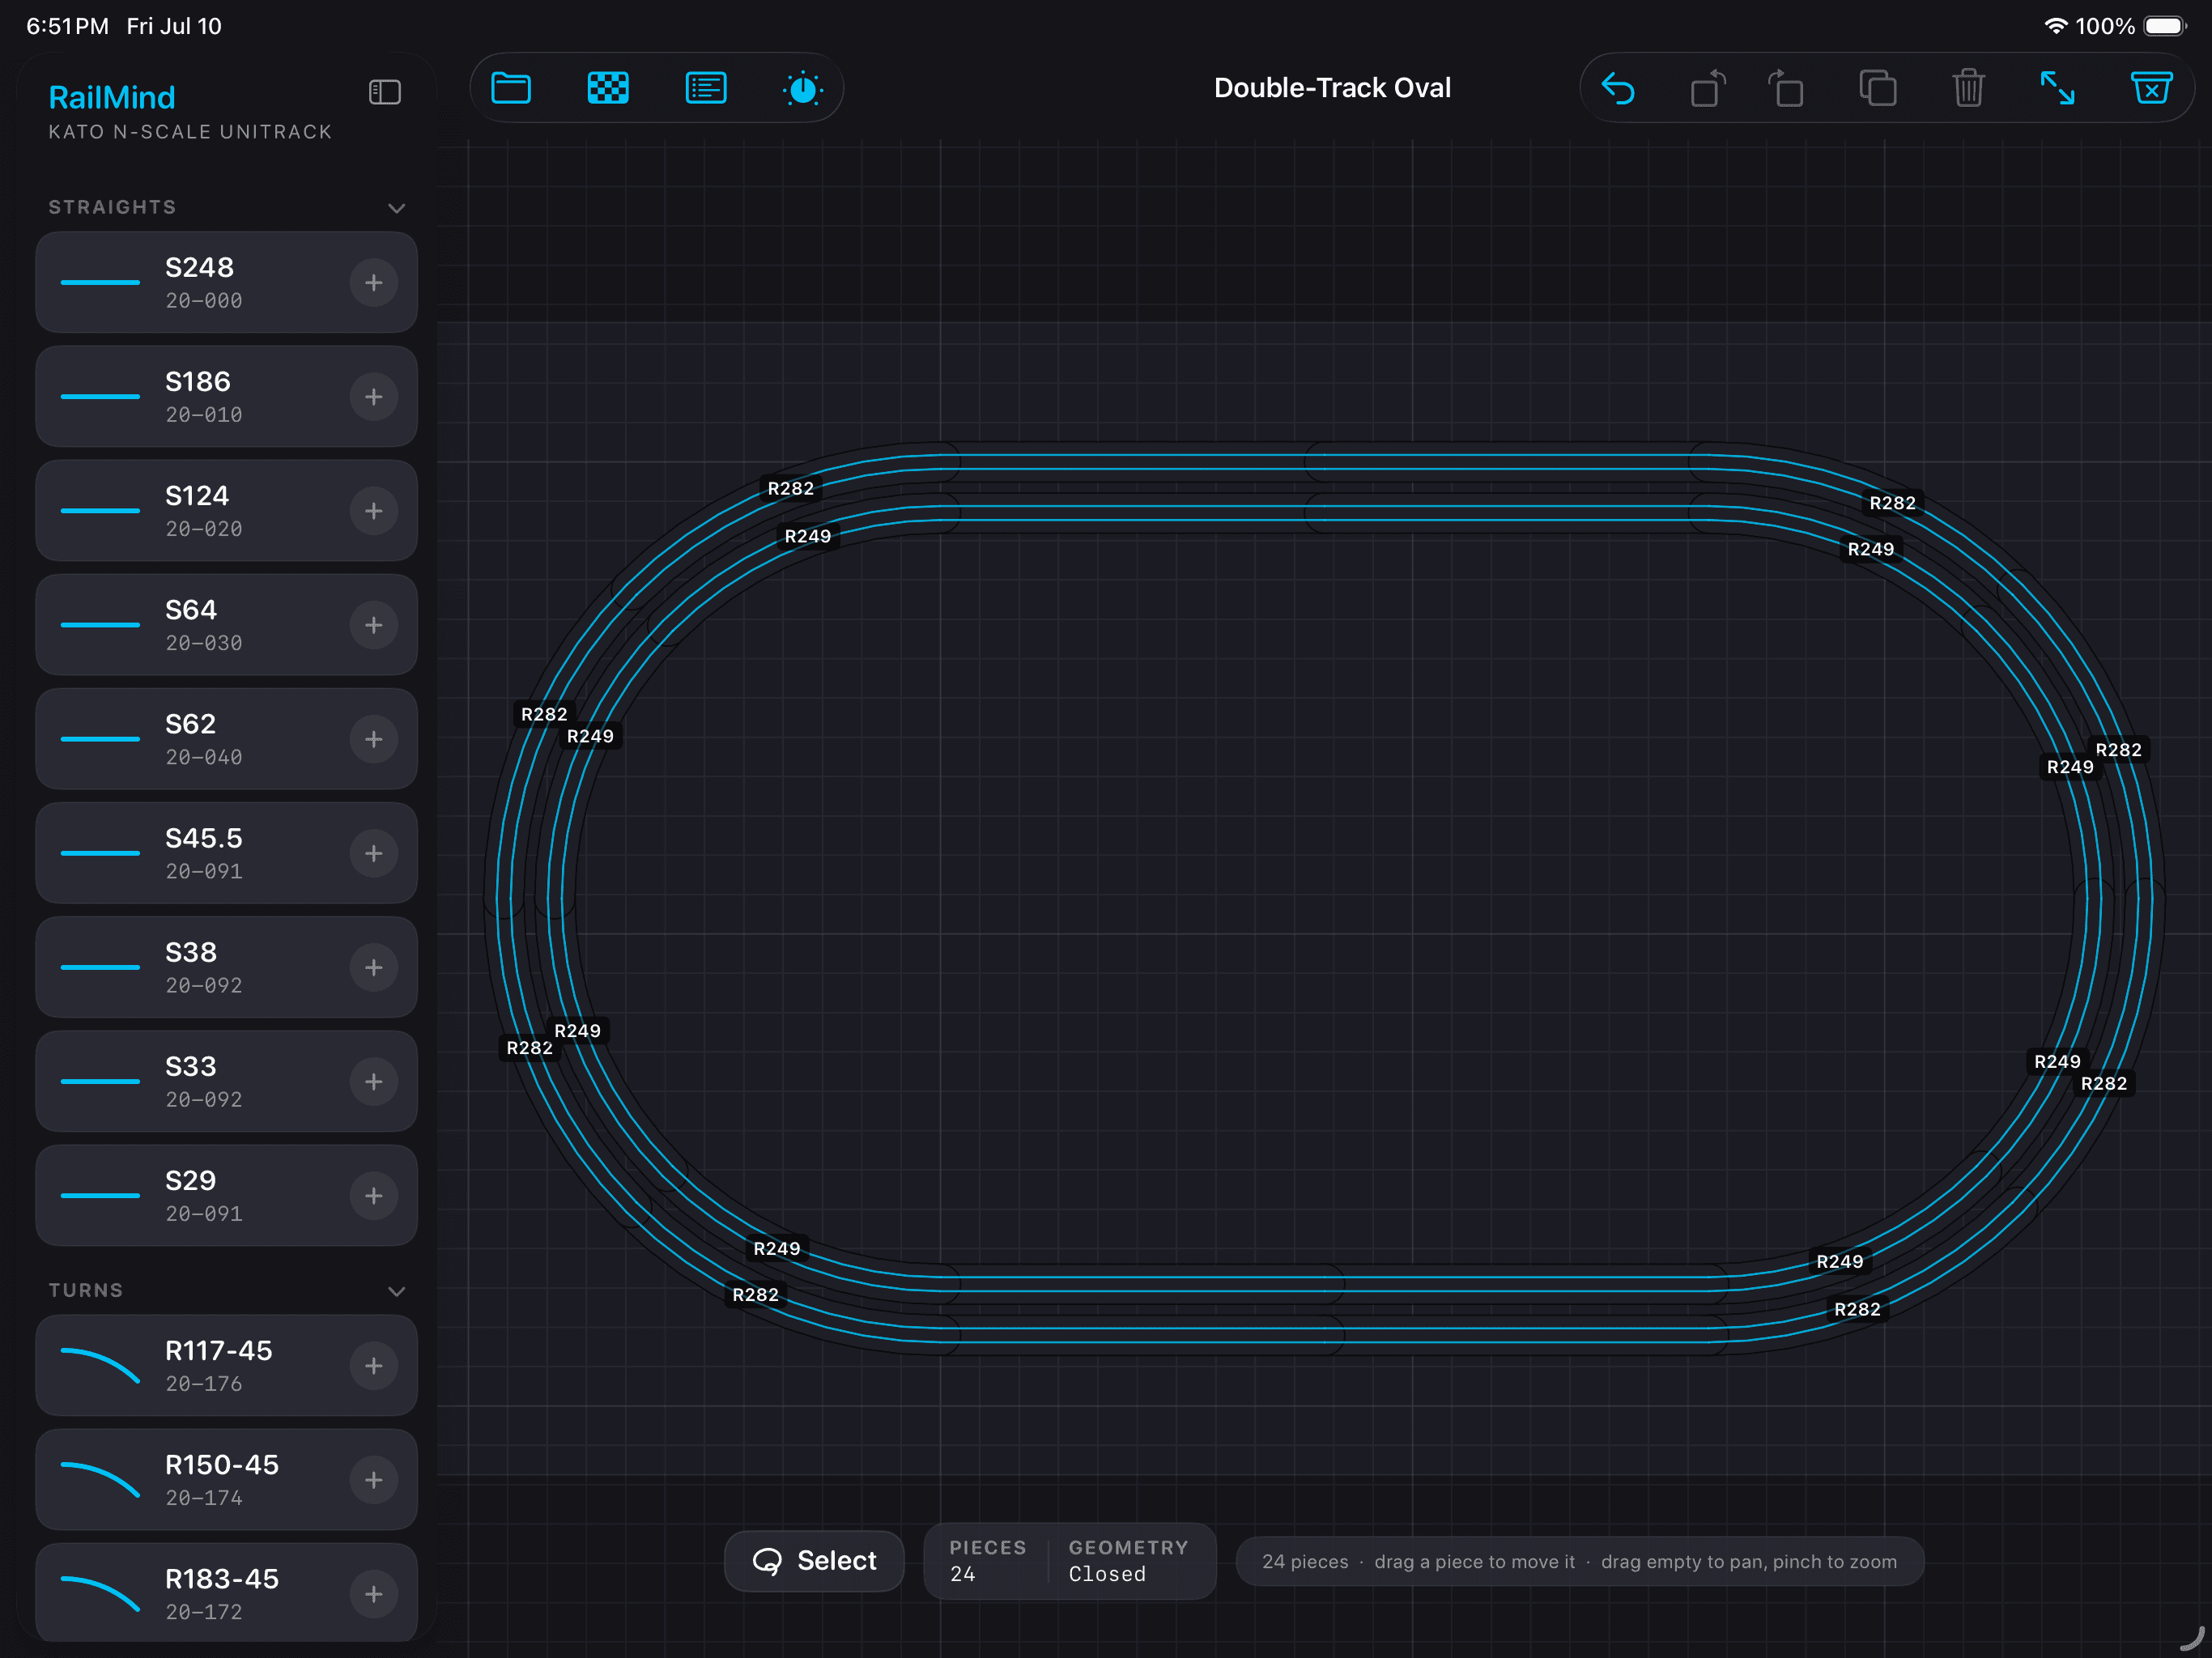Toggle the sidebar panel icon

[x=384, y=92]
